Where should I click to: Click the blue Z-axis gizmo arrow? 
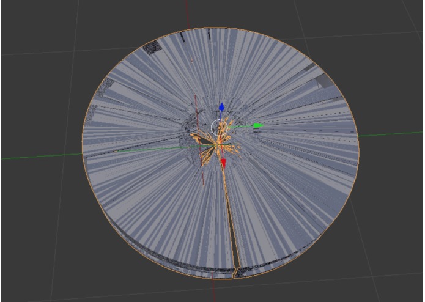coord(221,107)
